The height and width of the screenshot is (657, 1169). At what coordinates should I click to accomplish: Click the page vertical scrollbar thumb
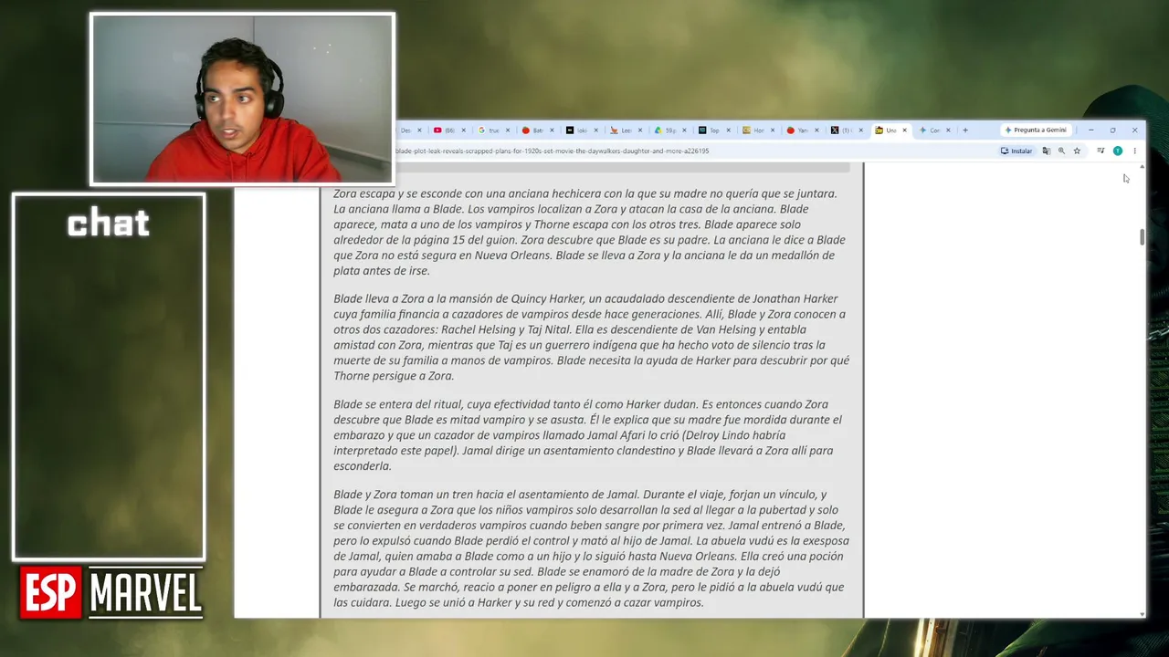pyautogui.click(x=1142, y=237)
